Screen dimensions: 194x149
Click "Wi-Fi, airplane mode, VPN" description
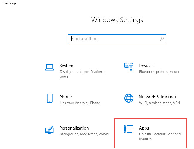click(x=159, y=103)
